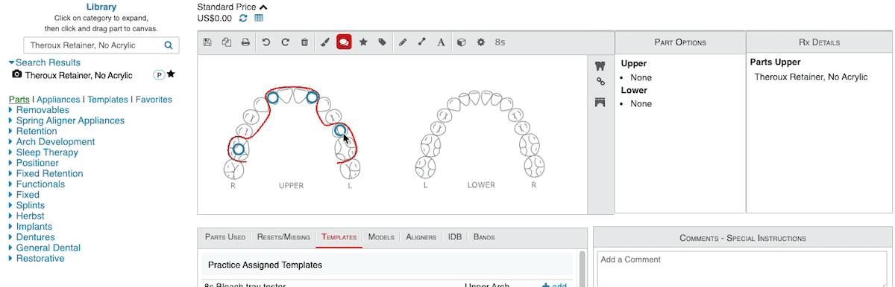Expand the Sleep Therapy category
The image size is (895, 287).
pyautogui.click(x=47, y=152)
